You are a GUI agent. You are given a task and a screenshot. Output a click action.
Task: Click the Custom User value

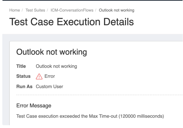point(49,86)
